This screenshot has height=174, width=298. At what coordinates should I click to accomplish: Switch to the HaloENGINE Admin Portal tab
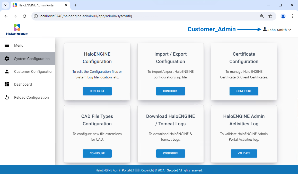[36, 5]
